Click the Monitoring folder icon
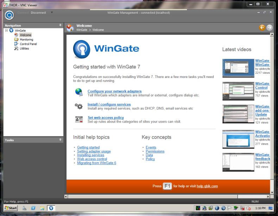 pos(16,39)
